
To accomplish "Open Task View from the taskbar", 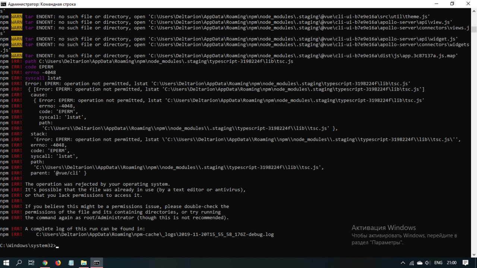I will pyautogui.click(x=32, y=262).
